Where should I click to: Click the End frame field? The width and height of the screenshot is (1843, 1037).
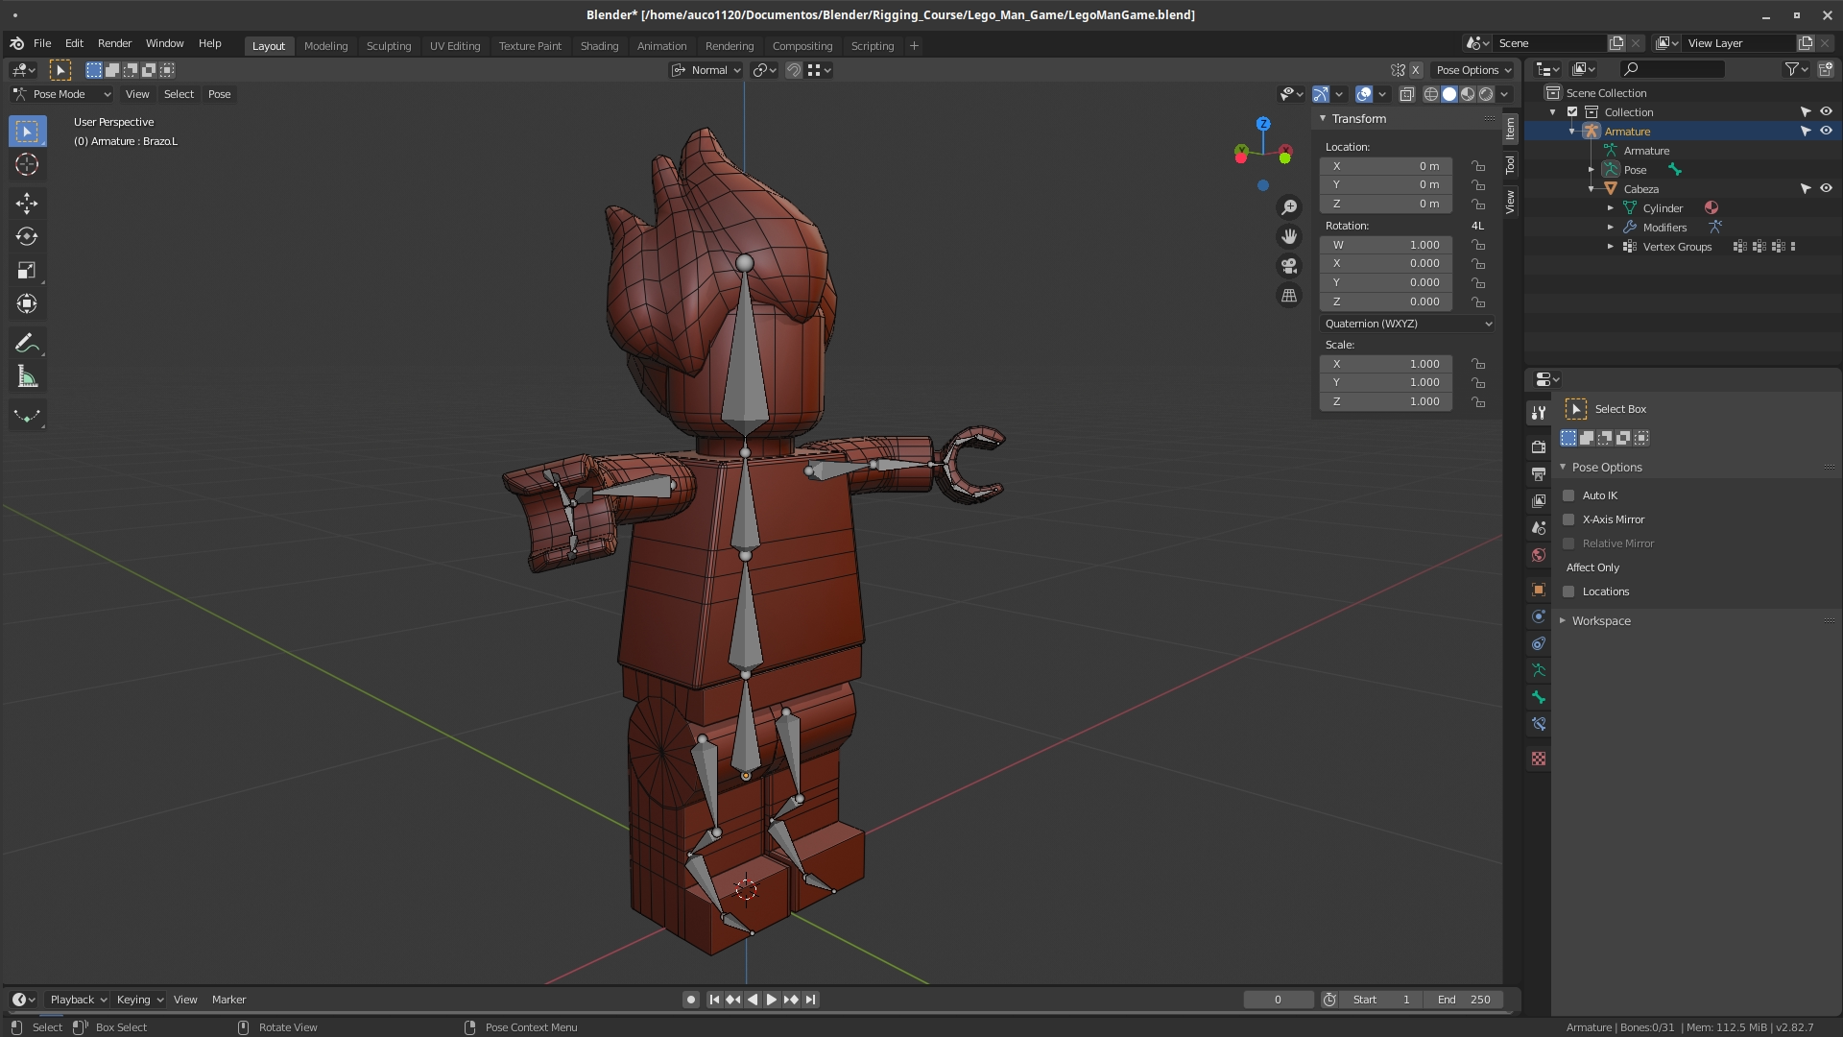point(1464,1000)
